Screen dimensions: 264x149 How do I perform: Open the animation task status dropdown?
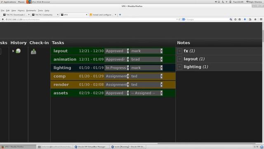[x=117, y=59]
